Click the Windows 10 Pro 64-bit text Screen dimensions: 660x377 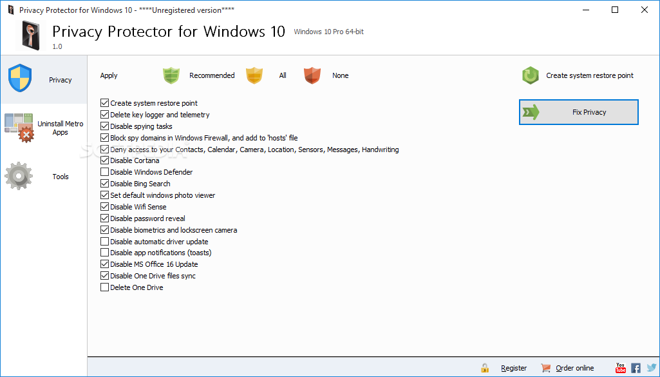point(329,32)
